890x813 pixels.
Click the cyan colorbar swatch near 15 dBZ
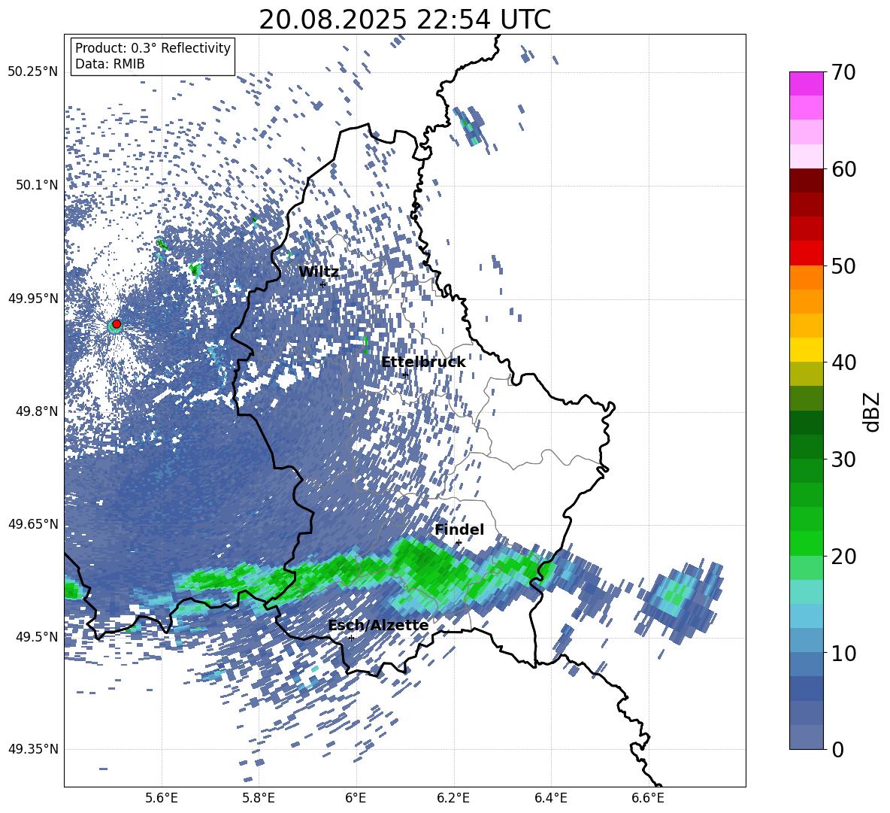[807, 592]
